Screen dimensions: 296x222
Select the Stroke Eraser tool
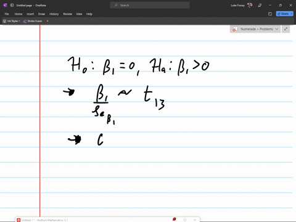point(33,21)
